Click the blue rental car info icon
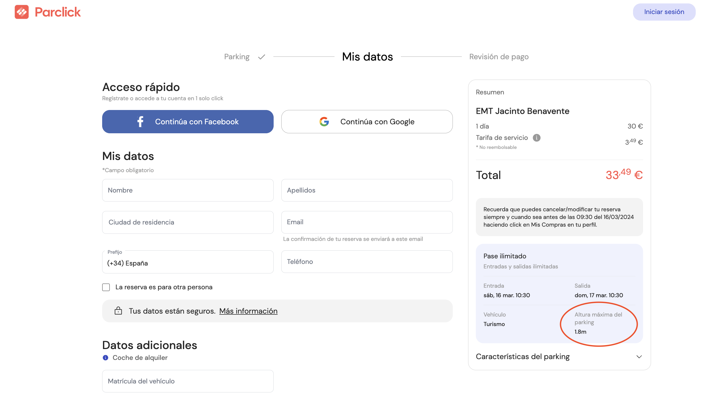Viewport: 705px width, 394px height. click(105, 358)
